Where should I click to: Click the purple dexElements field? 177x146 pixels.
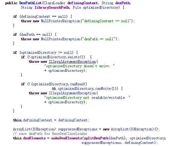click(x=34, y=138)
